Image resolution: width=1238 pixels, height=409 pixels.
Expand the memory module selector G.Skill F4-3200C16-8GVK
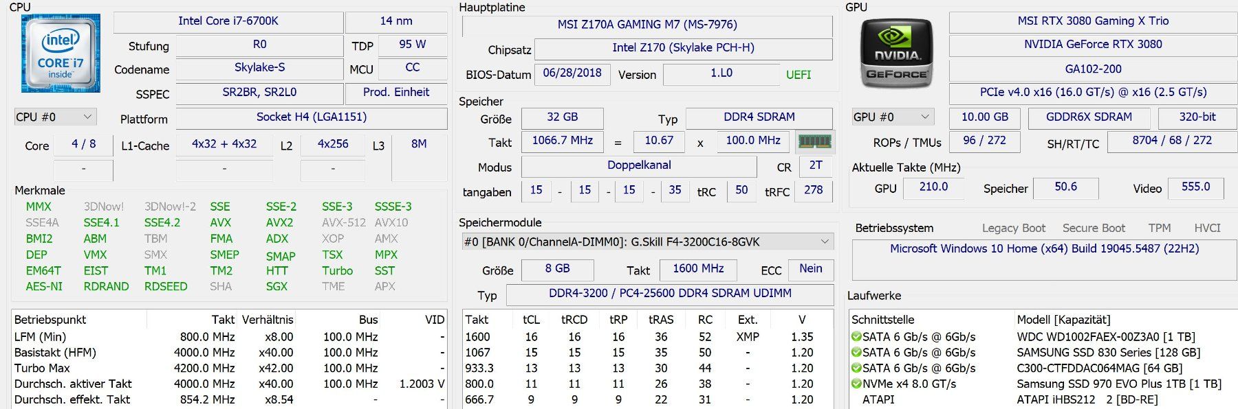pyautogui.click(x=647, y=242)
